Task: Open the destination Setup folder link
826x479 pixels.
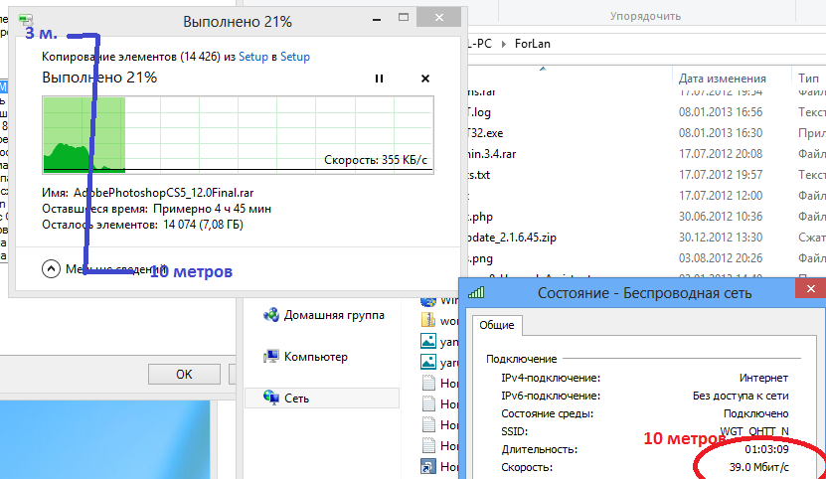Action: (x=295, y=57)
